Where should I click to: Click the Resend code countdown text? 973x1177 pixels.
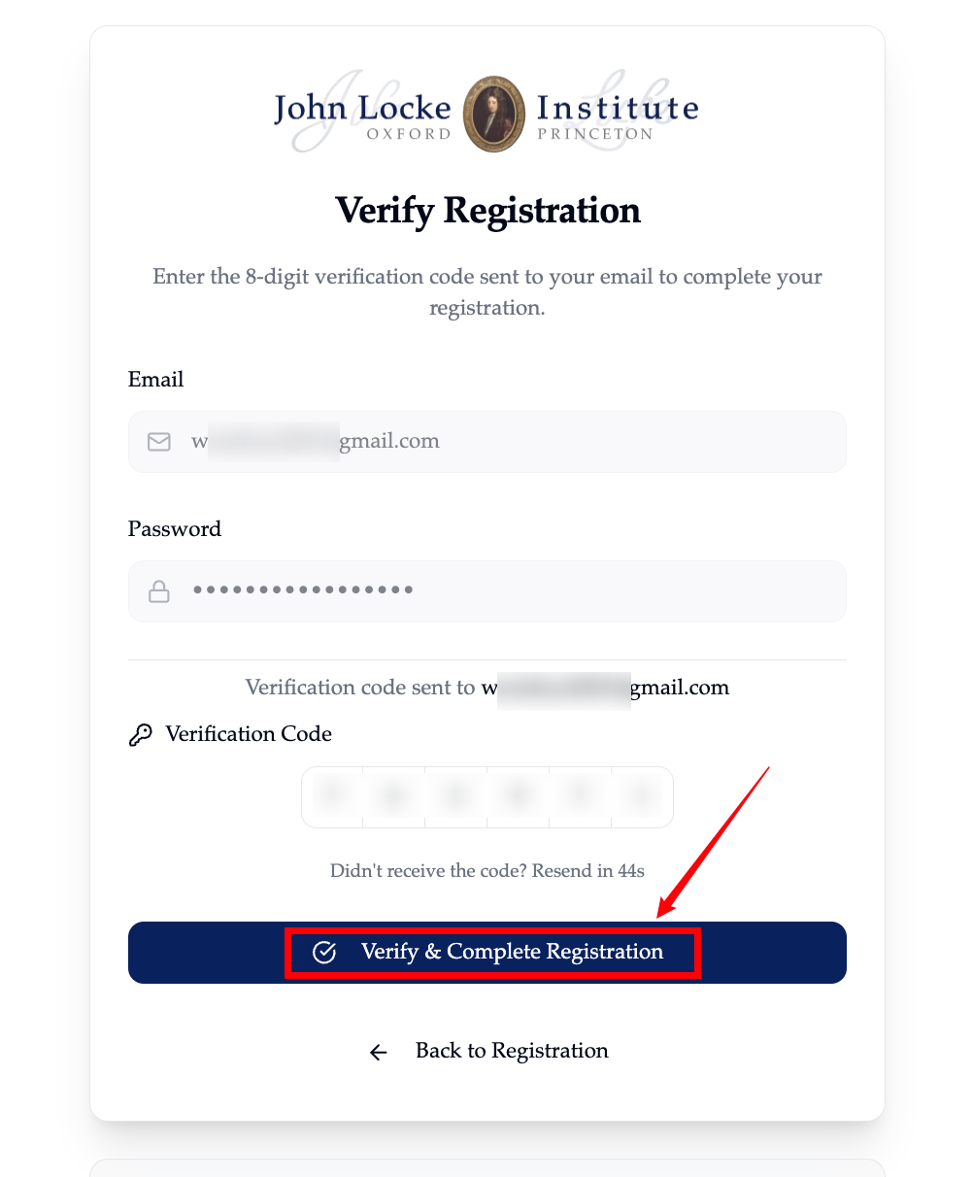tap(487, 870)
